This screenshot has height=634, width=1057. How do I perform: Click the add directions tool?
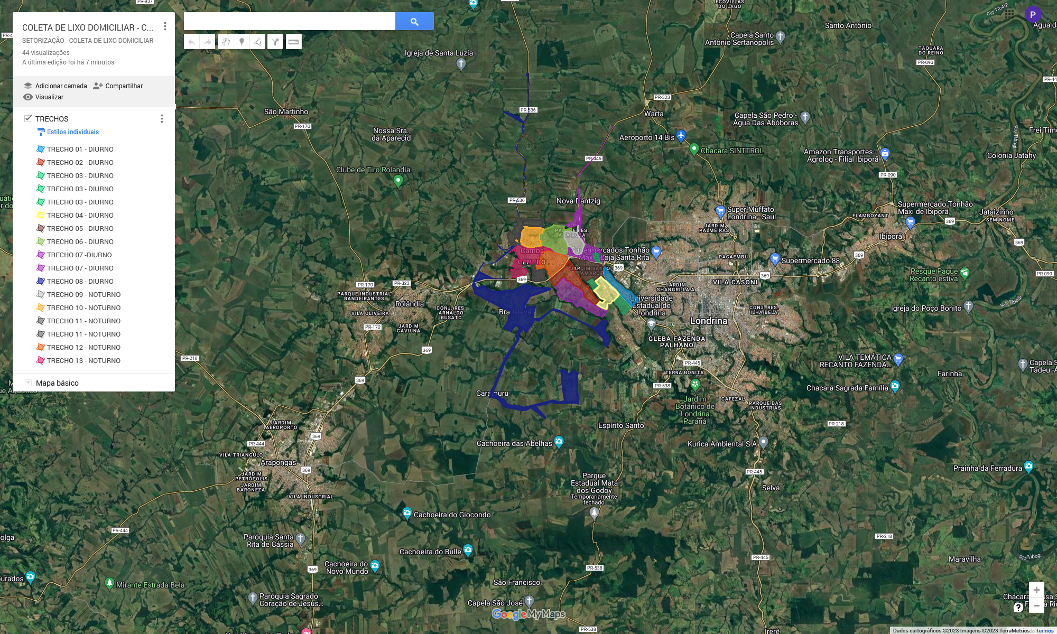click(275, 42)
